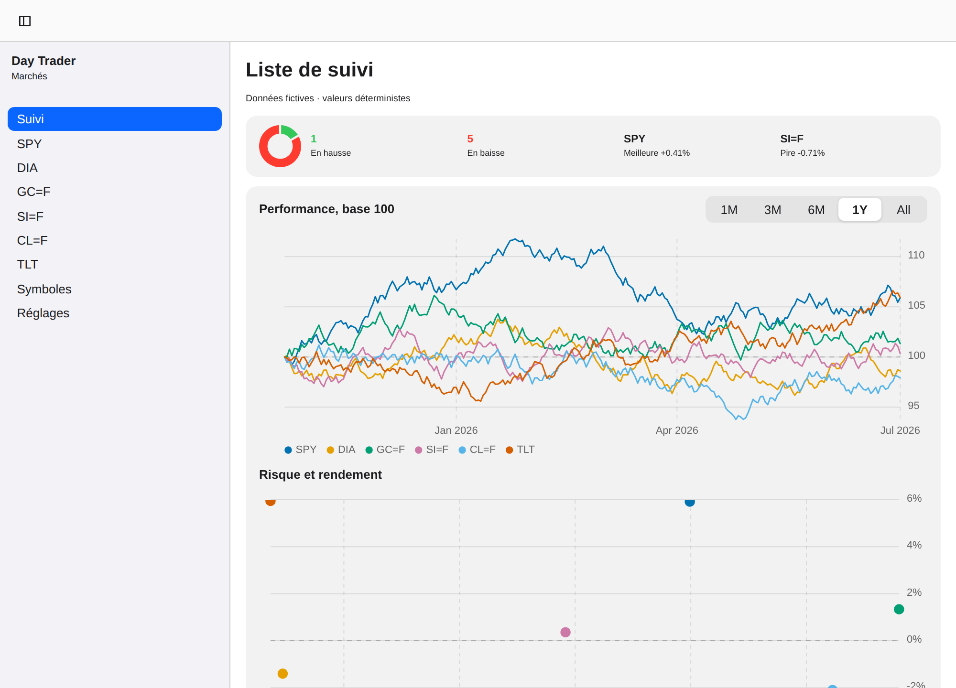
Task: Click the 'Liste de suivi' heading
Action: [309, 70]
